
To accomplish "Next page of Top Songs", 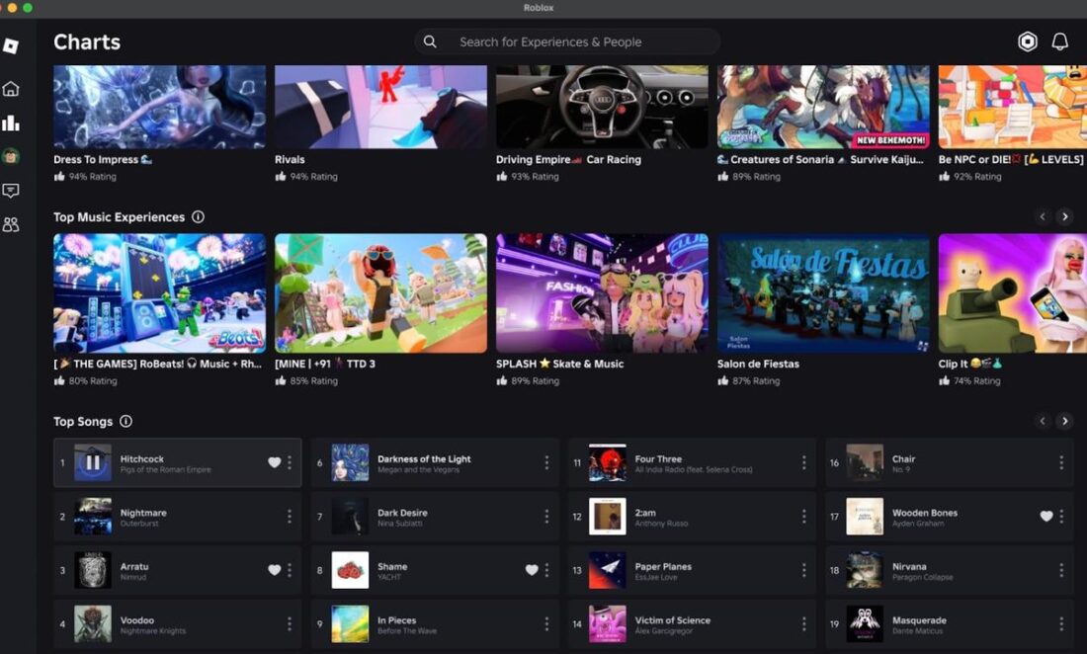I will [x=1065, y=421].
